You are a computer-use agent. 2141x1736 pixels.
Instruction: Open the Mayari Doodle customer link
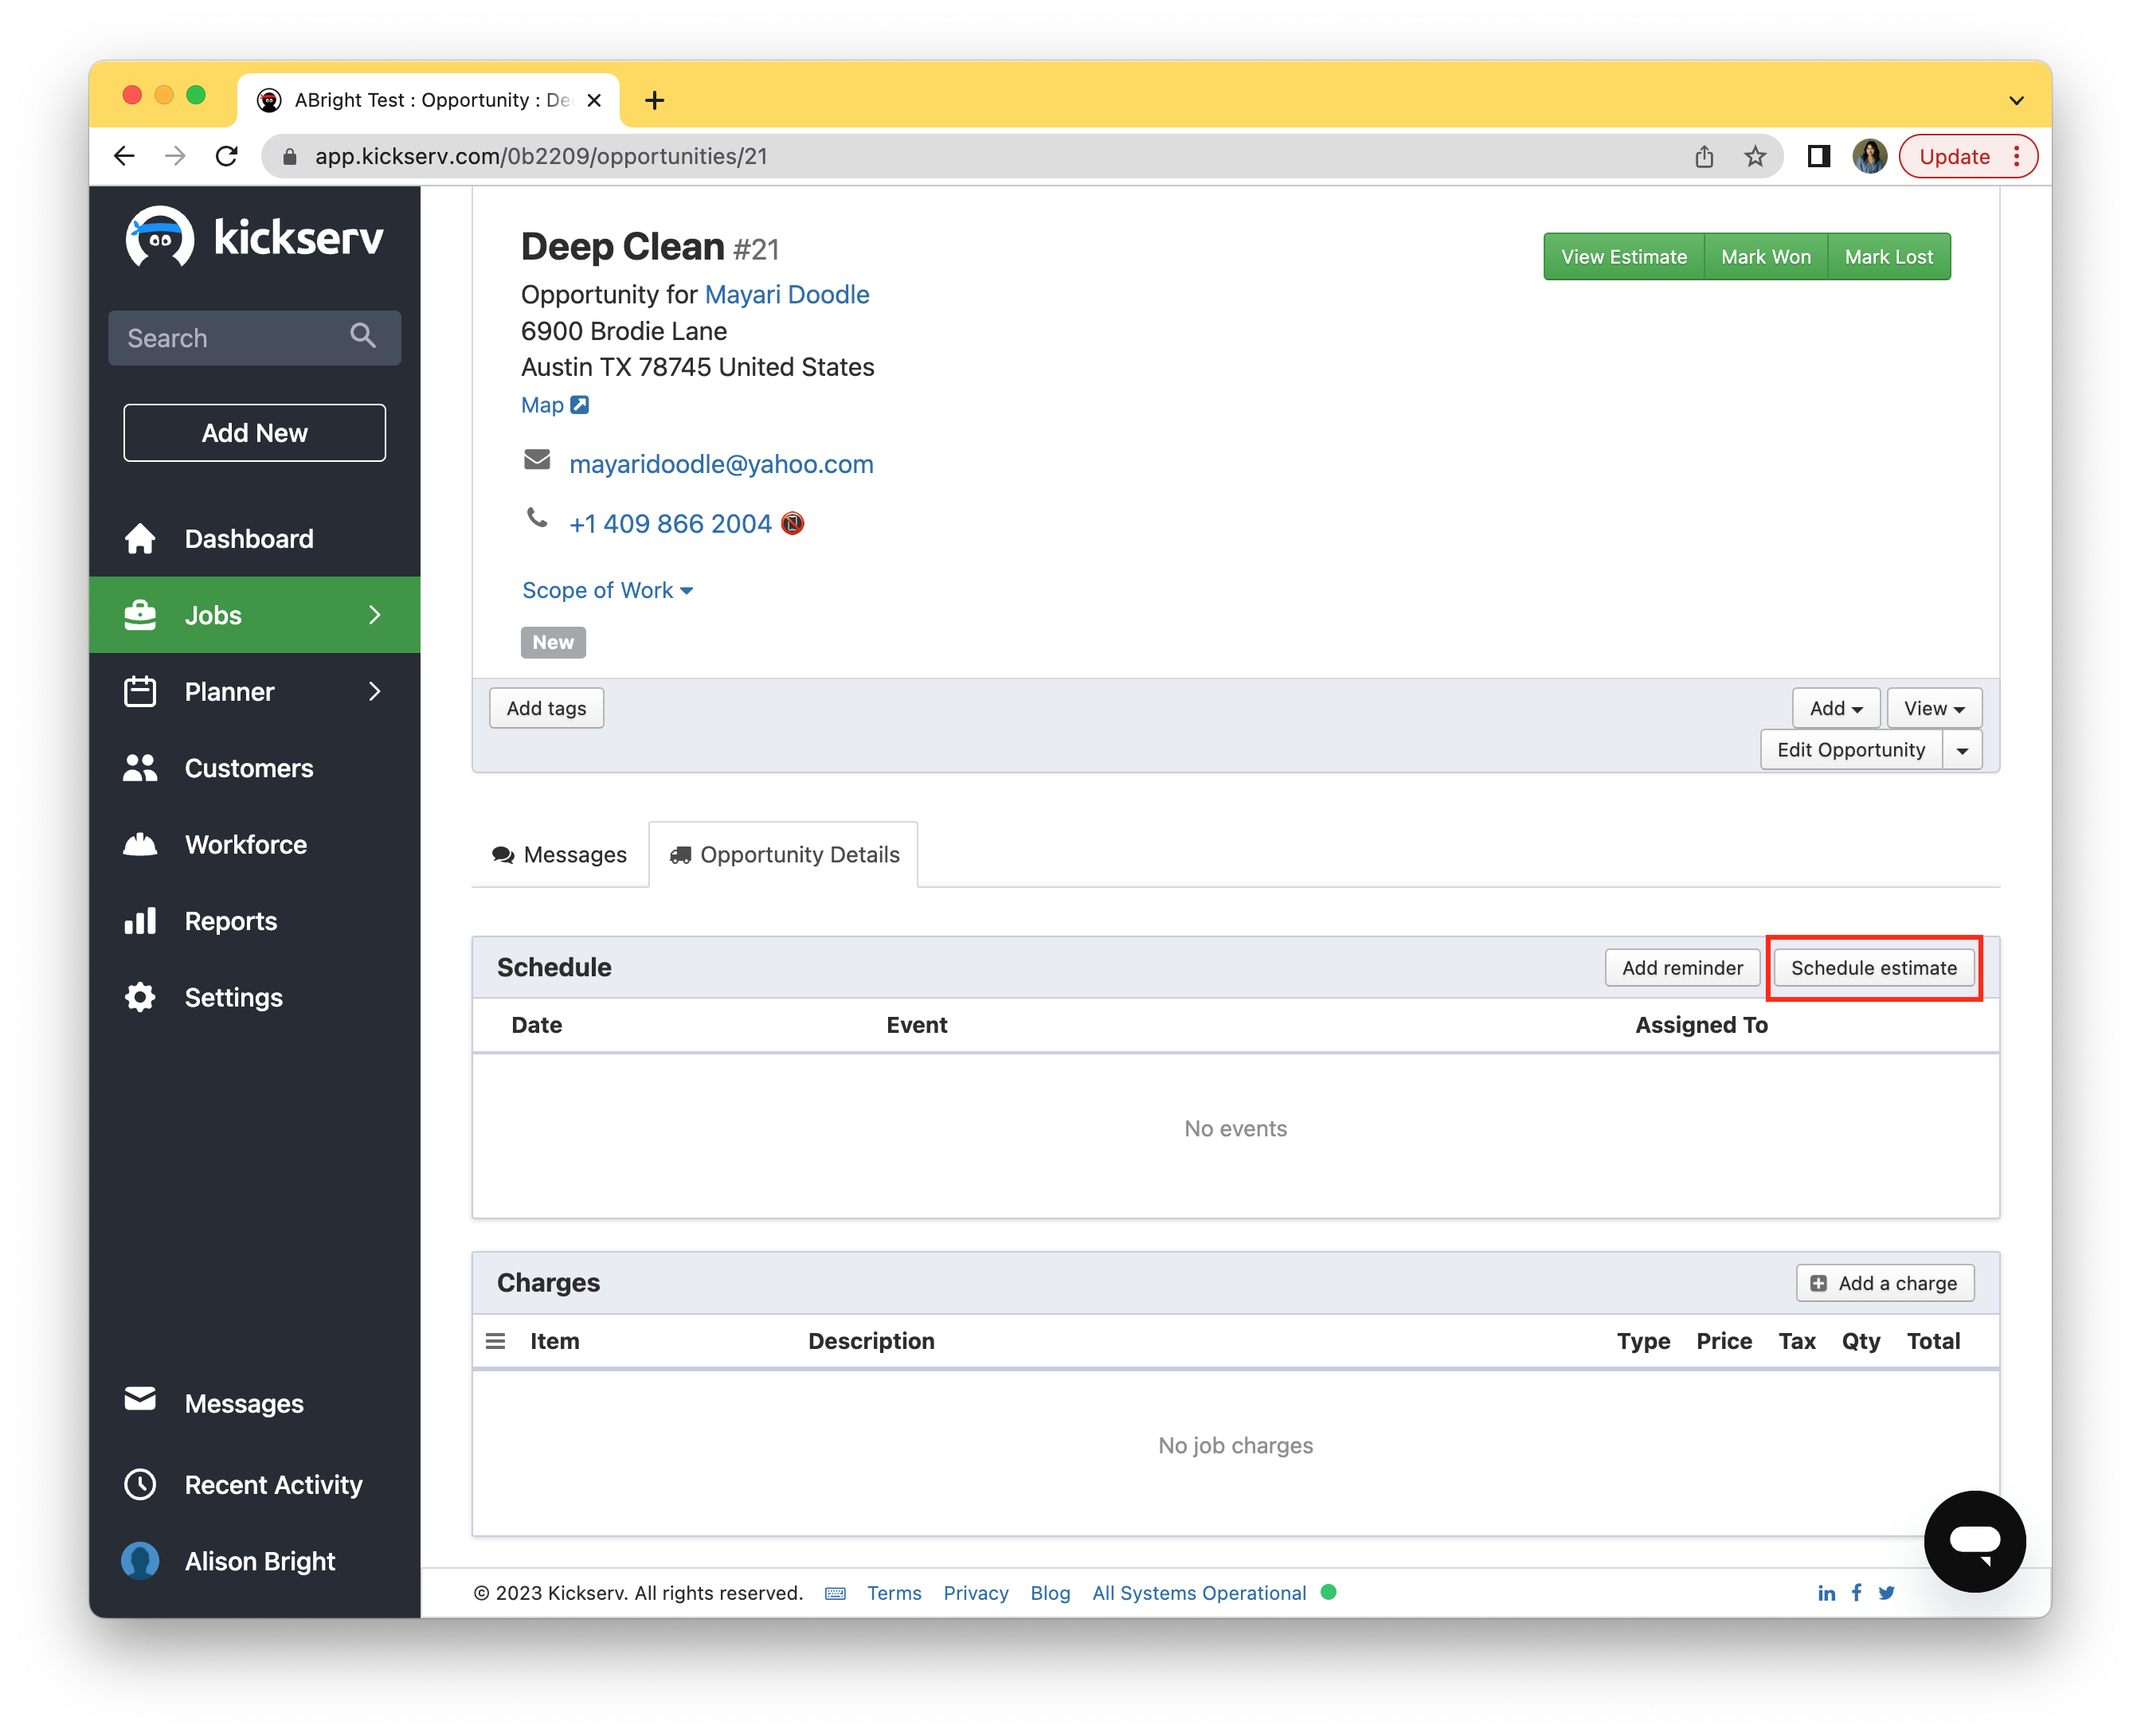click(x=787, y=295)
